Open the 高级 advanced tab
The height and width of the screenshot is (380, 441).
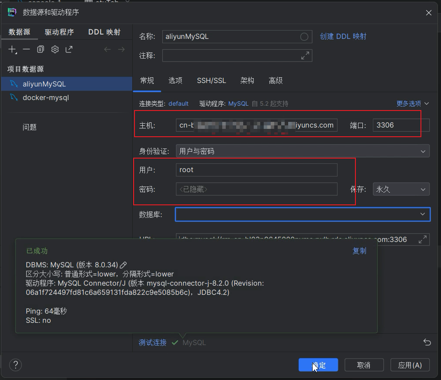pyautogui.click(x=276, y=81)
